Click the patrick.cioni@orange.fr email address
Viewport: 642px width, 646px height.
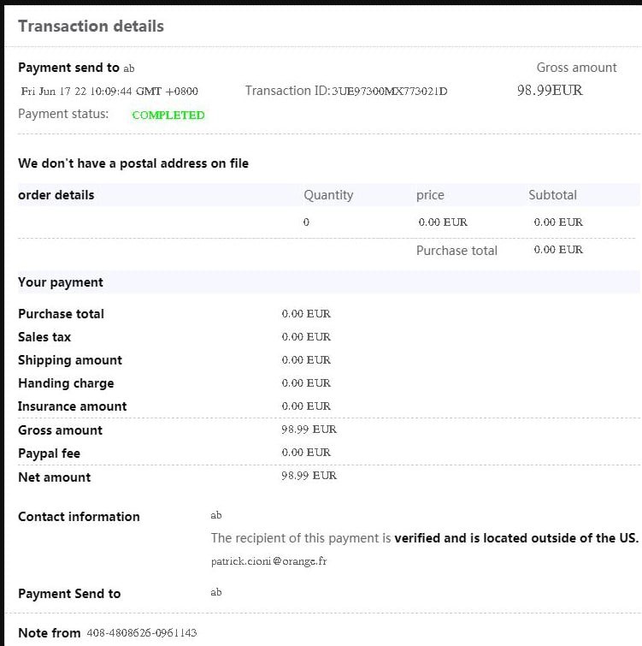tap(268, 561)
